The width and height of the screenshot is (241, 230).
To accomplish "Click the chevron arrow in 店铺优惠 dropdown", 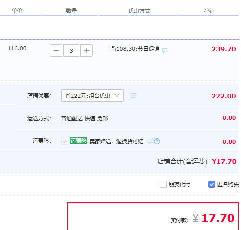I will (x=117, y=95).
